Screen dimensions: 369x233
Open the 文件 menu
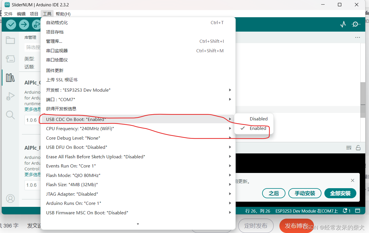[x=8, y=14]
